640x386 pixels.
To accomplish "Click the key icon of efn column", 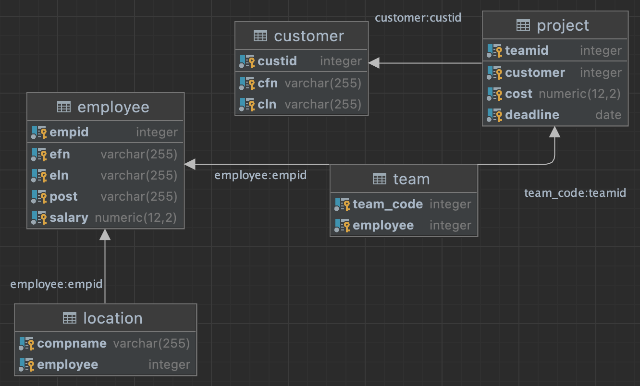I will tap(39, 154).
